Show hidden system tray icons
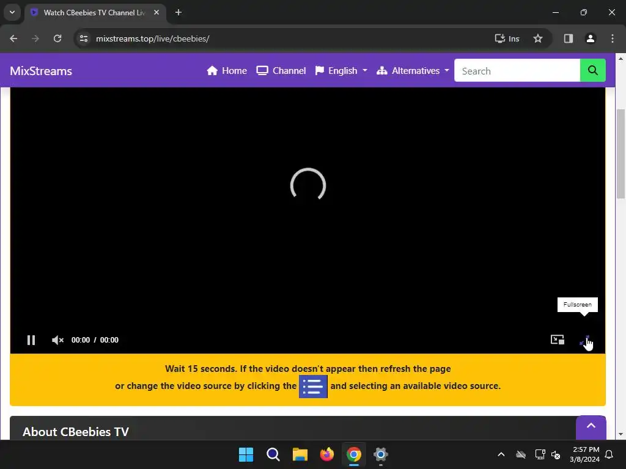The height and width of the screenshot is (469, 626). [x=501, y=454]
